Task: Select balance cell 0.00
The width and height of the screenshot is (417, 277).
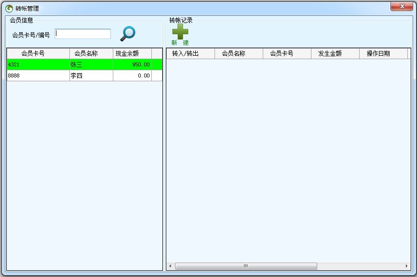Action: (132, 76)
